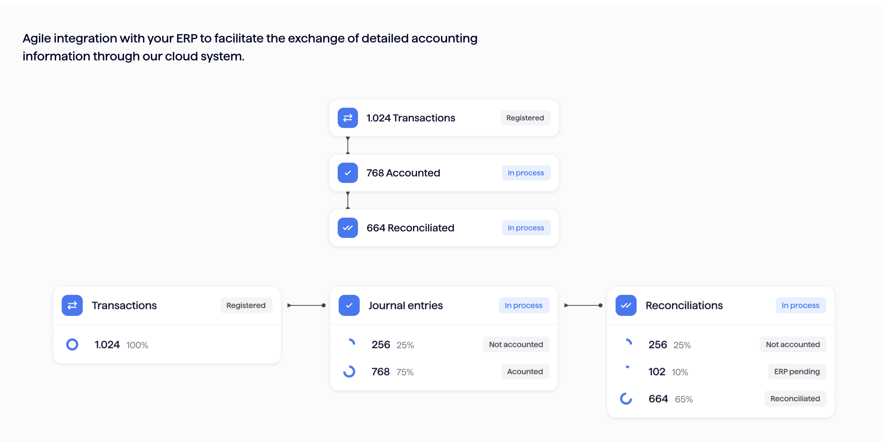Click checkmark icon on Journal entries card
884x442 pixels.
click(x=349, y=305)
